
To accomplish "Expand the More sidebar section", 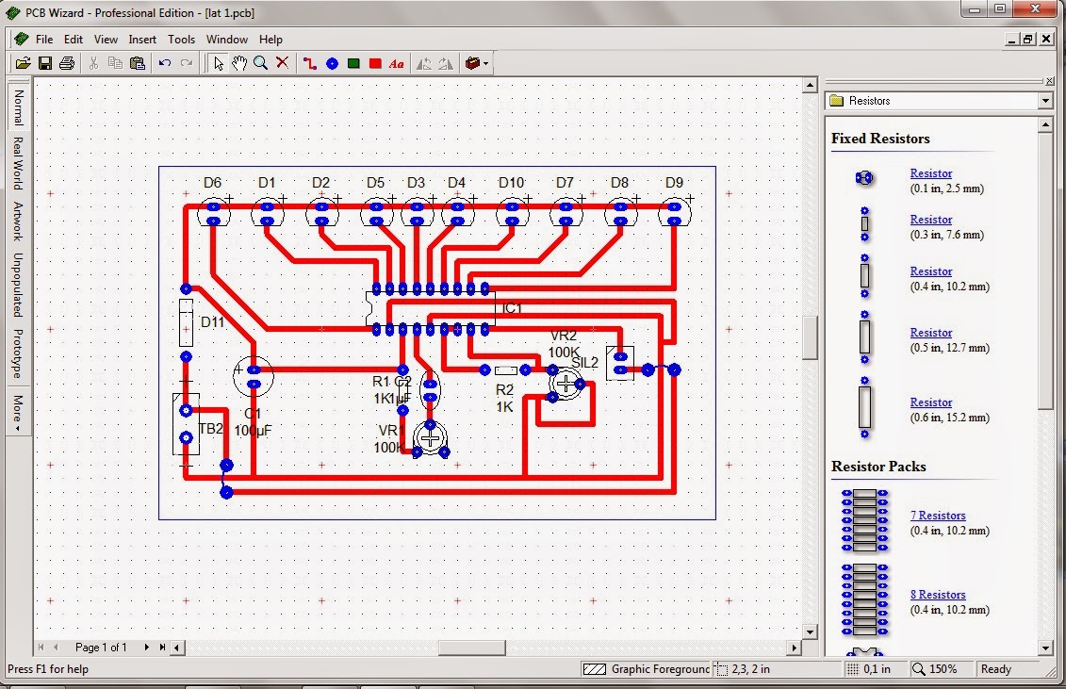I will [18, 409].
